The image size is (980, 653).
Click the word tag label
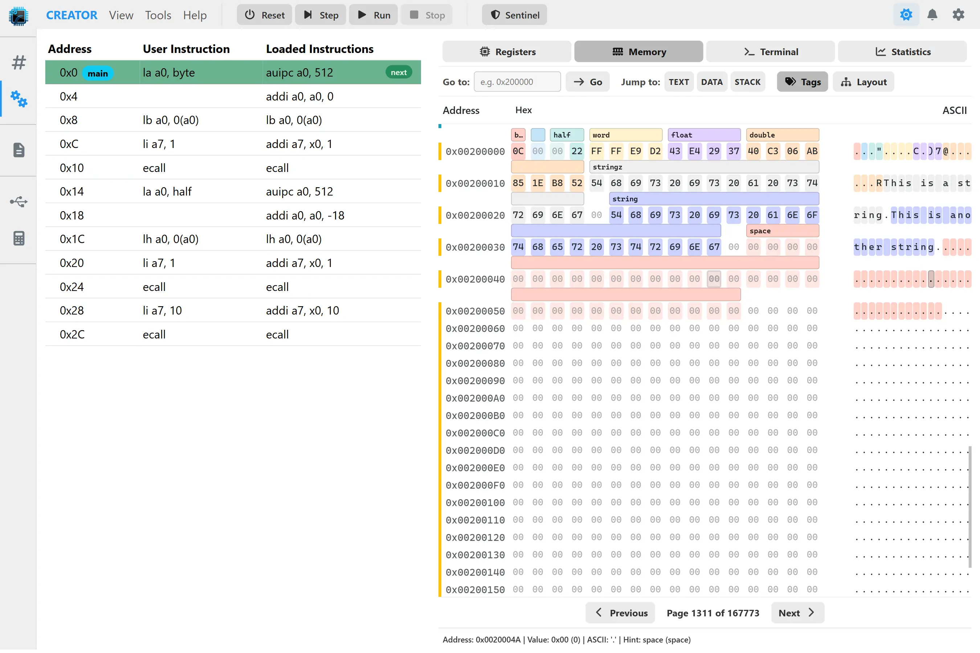625,135
